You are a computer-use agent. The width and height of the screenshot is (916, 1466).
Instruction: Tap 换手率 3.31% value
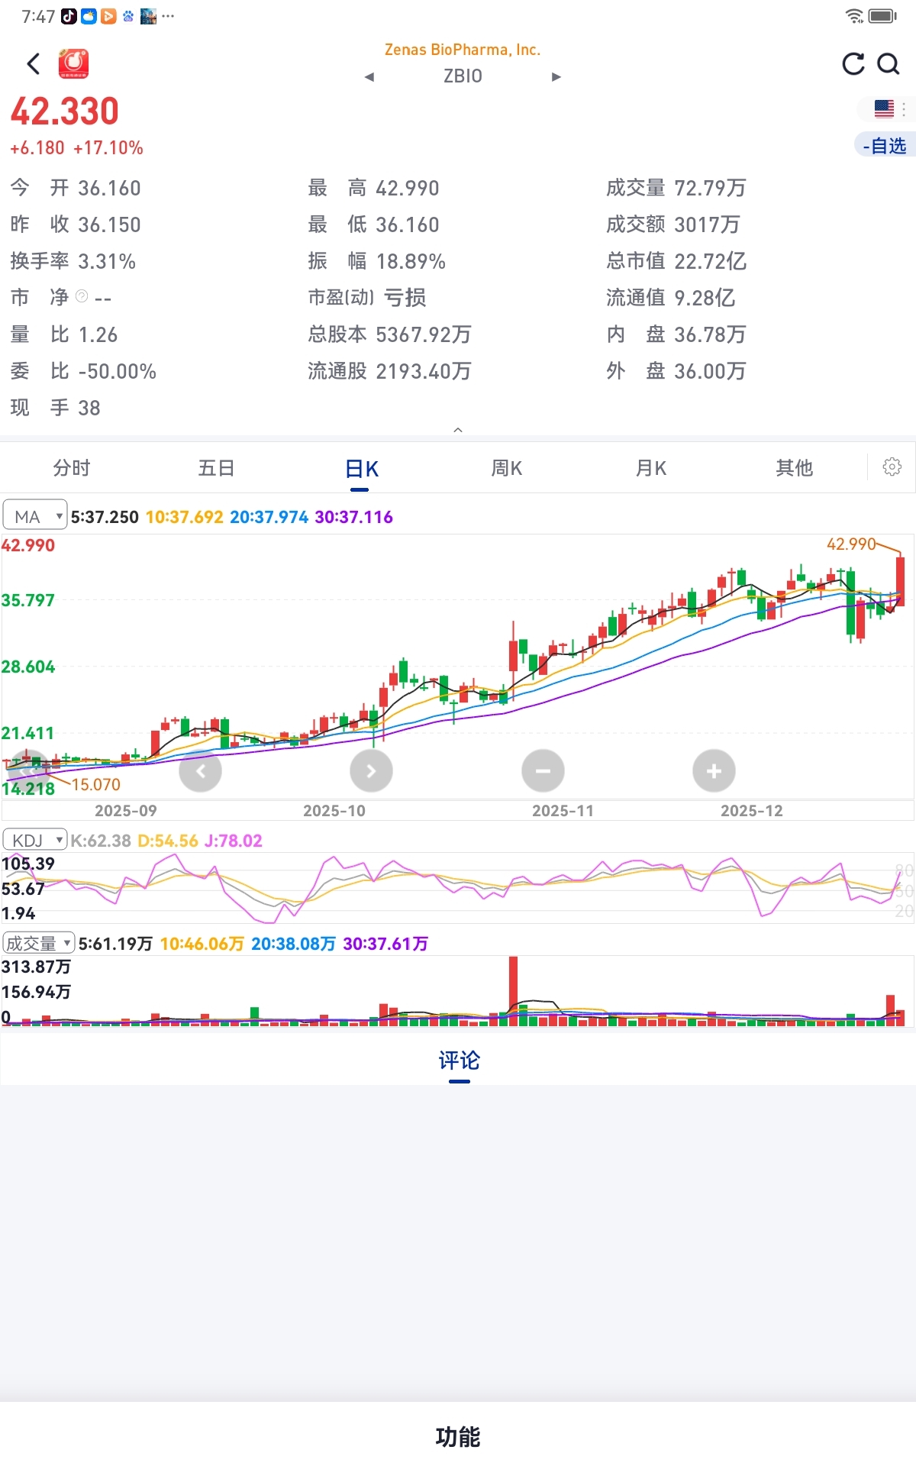(x=107, y=261)
